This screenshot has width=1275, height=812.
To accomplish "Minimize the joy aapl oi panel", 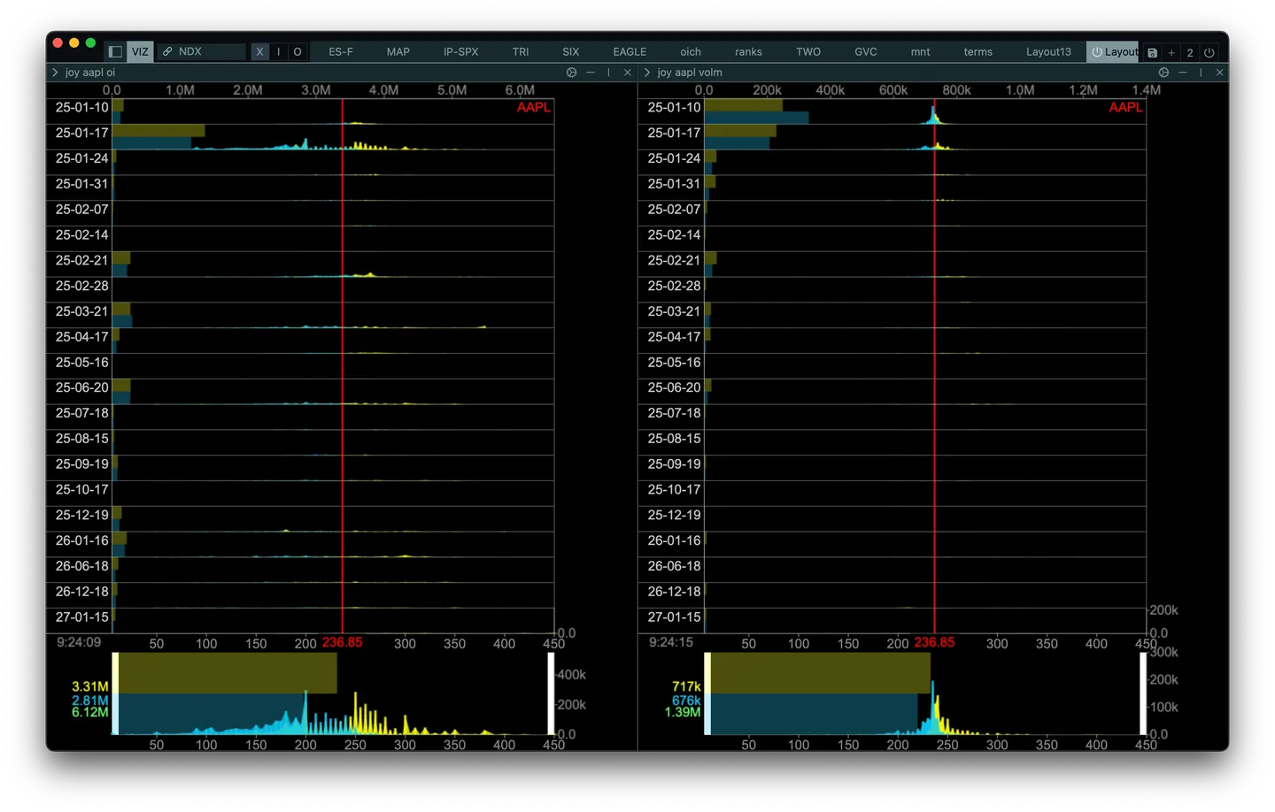I will [x=591, y=73].
